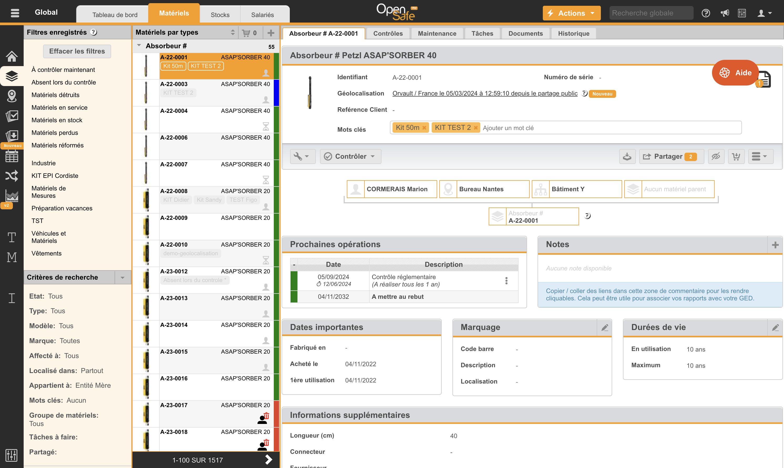The width and height of the screenshot is (784, 468).
Task: Open the checklist controls sidebar icon
Action: click(12, 116)
